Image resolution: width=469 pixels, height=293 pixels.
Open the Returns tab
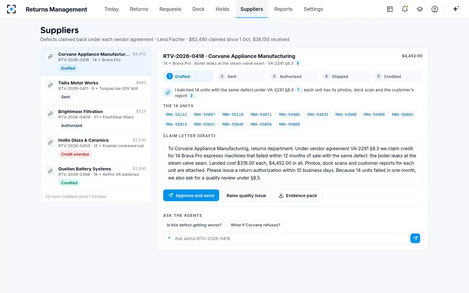coord(139,9)
